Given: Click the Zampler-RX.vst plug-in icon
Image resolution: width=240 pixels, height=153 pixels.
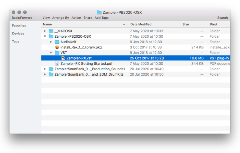Looking at the screenshot, I should (63, 58).
